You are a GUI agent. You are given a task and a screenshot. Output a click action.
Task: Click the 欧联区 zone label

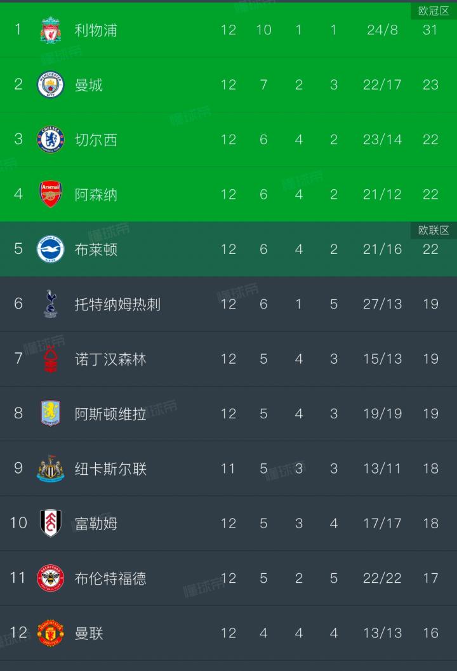[434, 230]
